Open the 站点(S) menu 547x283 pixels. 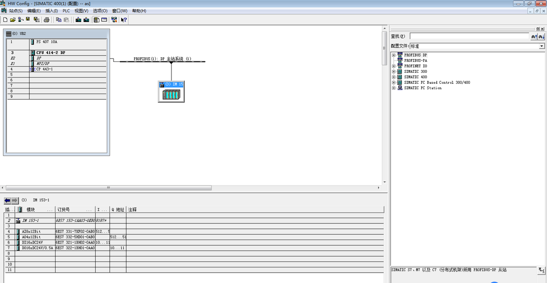coord(16,10)
